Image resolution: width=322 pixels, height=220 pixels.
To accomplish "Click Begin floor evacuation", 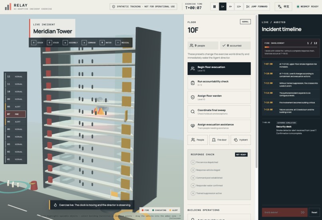I will click(219, 69).
